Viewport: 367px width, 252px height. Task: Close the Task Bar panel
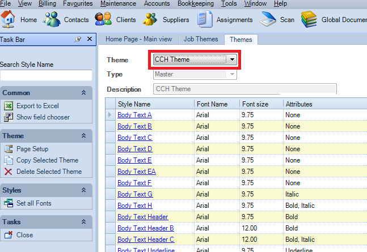coord(90,39)
